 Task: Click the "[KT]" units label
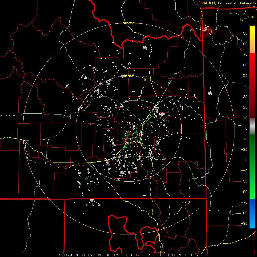point(244,20)
